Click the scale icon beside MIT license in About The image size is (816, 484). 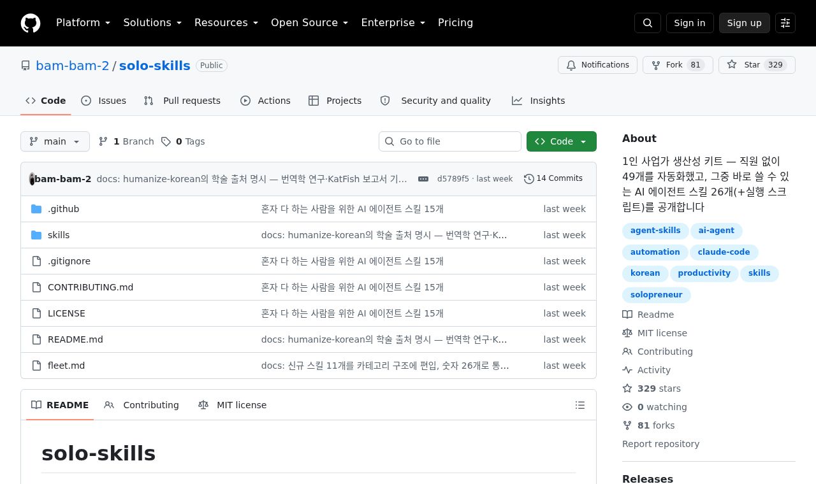point(627,333)
